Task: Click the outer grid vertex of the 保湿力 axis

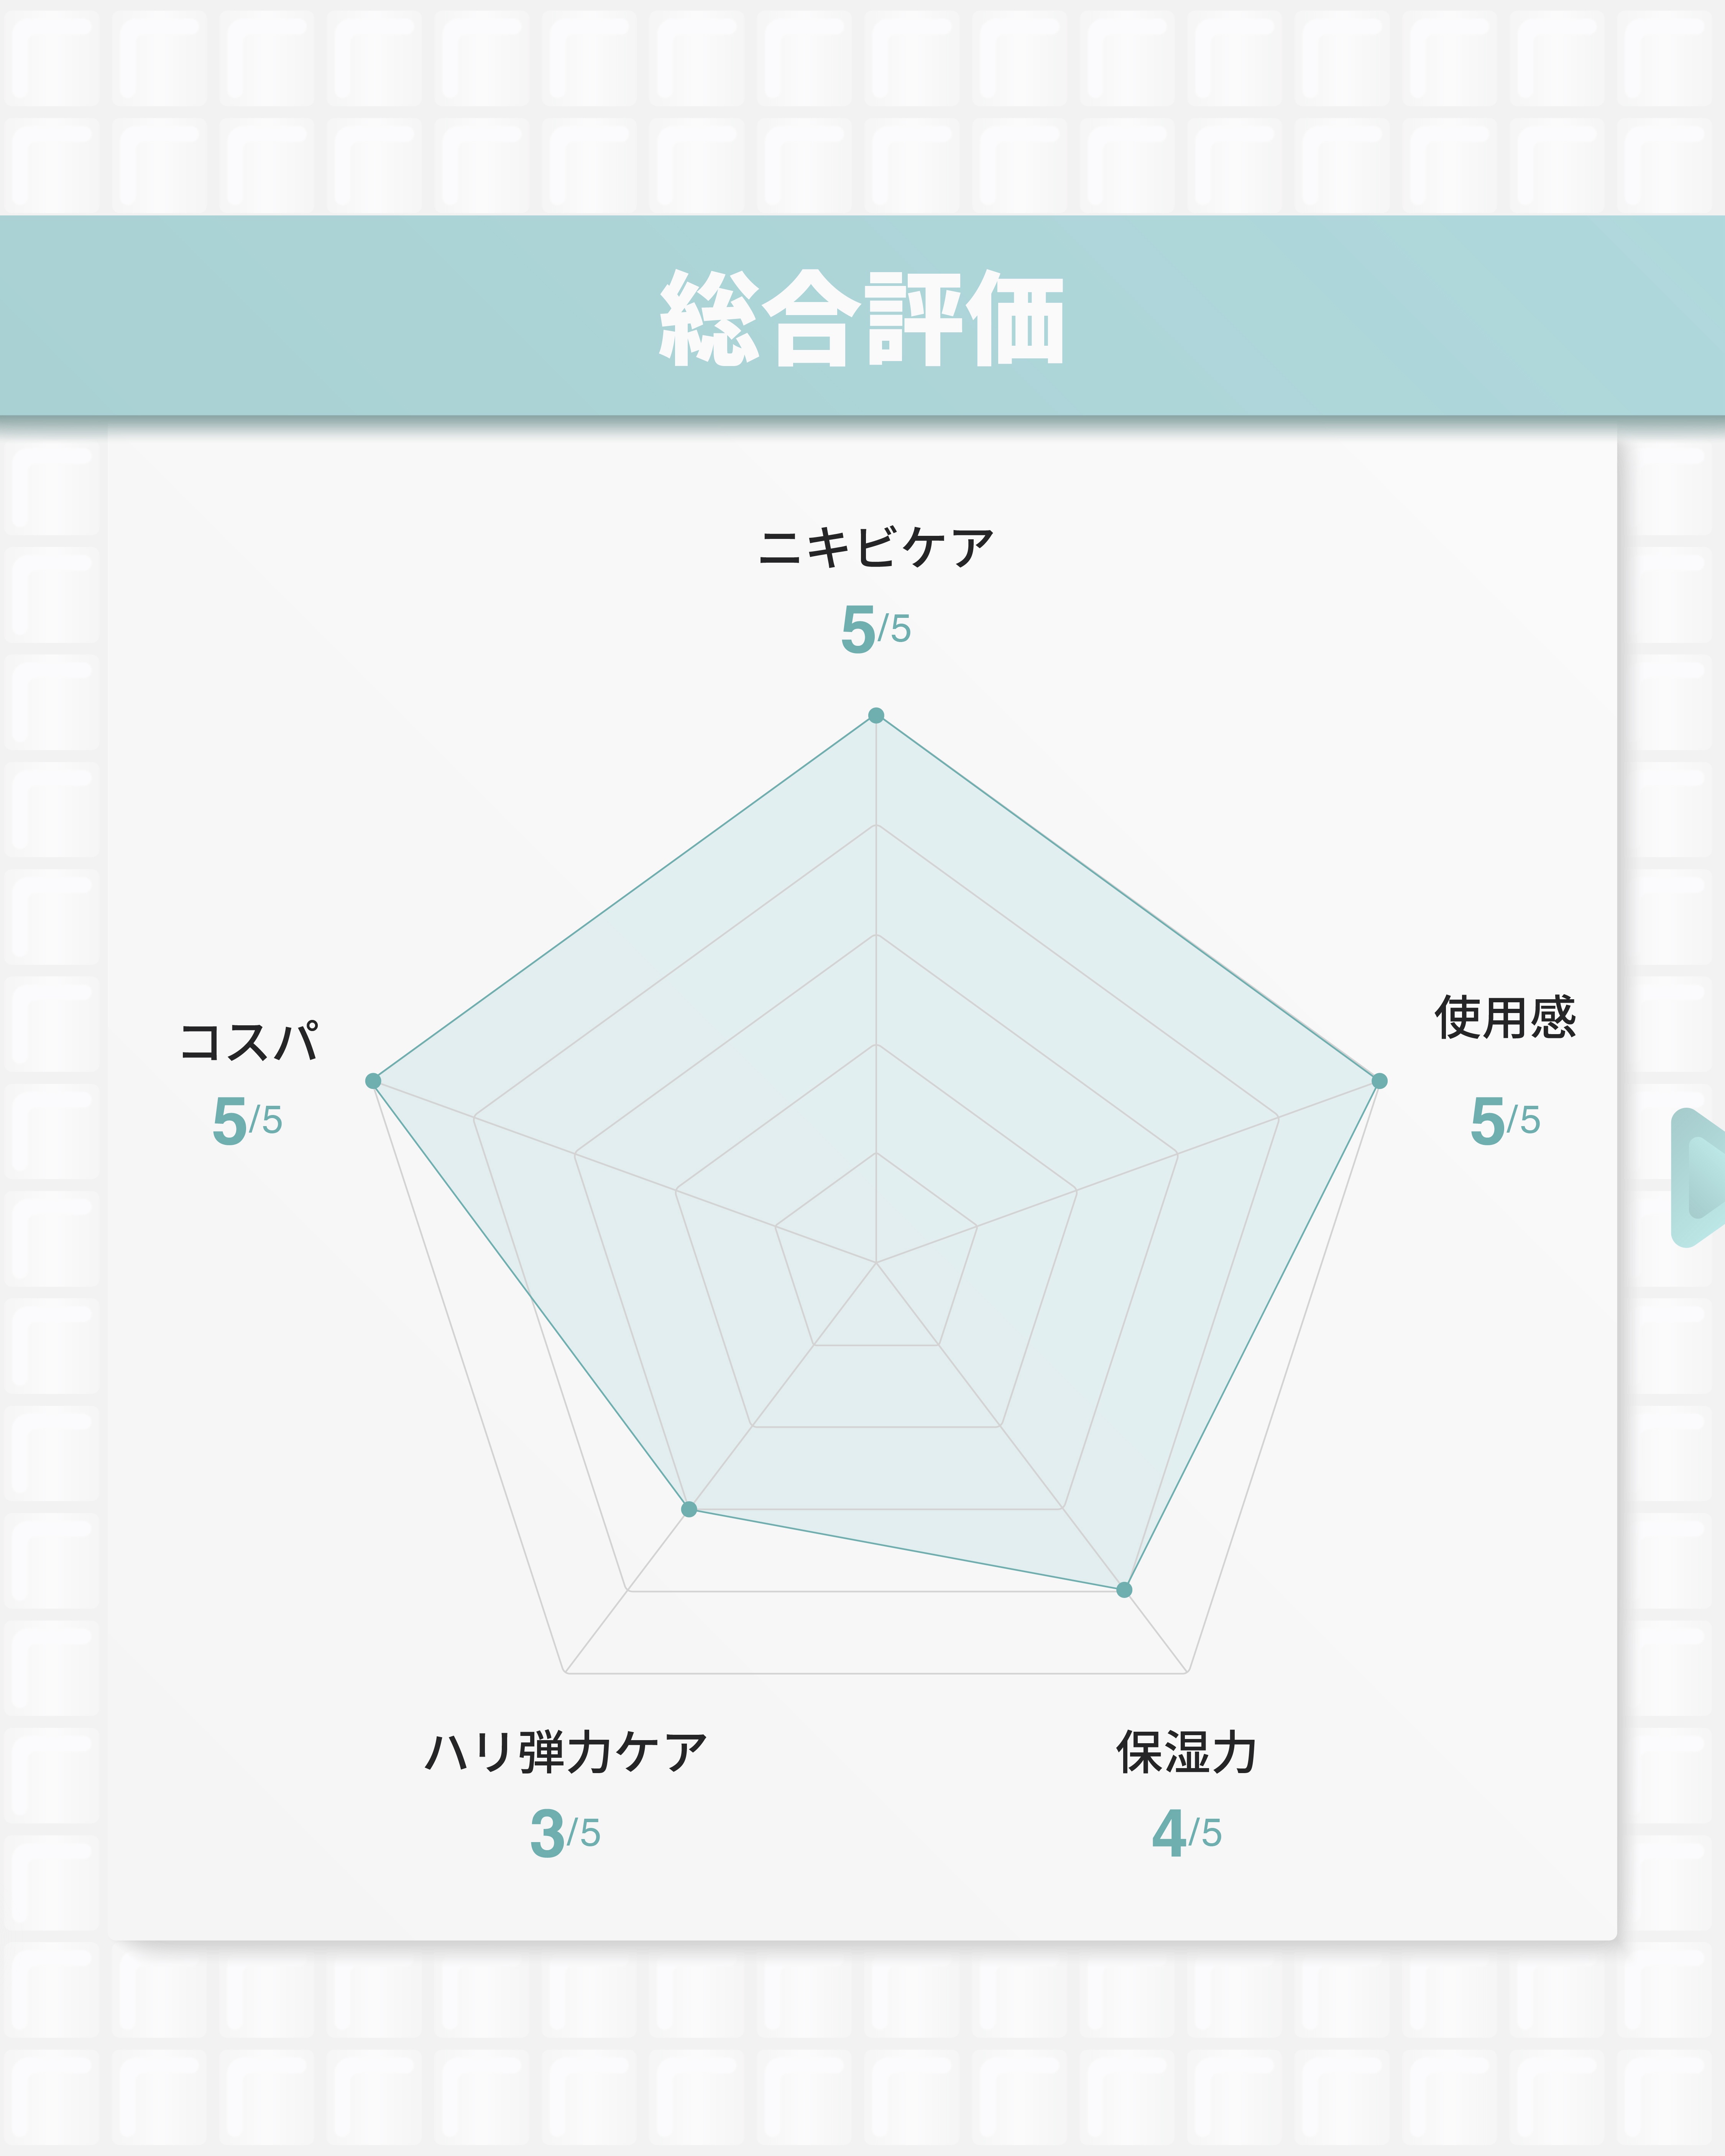Action: pos(1187,1672)
